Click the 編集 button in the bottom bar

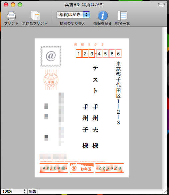point(33,191)
